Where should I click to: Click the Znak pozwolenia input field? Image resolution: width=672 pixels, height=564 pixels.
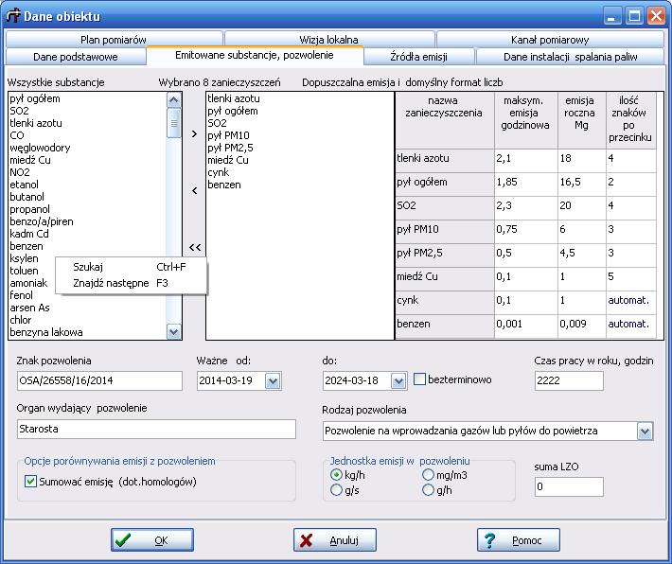point(99,380)
